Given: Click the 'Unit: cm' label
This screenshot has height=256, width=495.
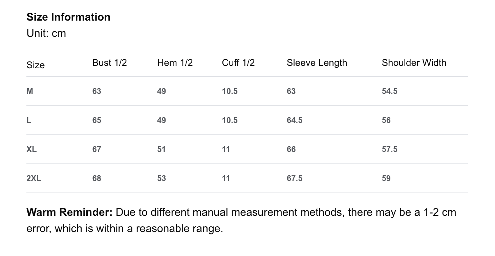Looking at the screenshot, I should coord(46,33).
